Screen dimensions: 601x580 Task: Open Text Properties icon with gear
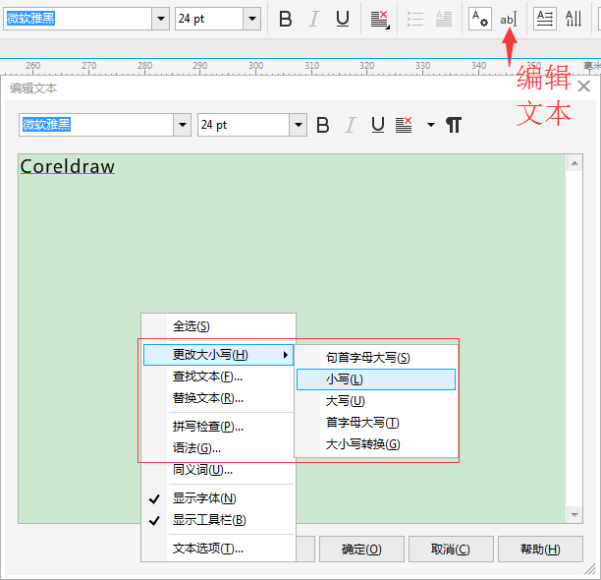pos(480,19)
